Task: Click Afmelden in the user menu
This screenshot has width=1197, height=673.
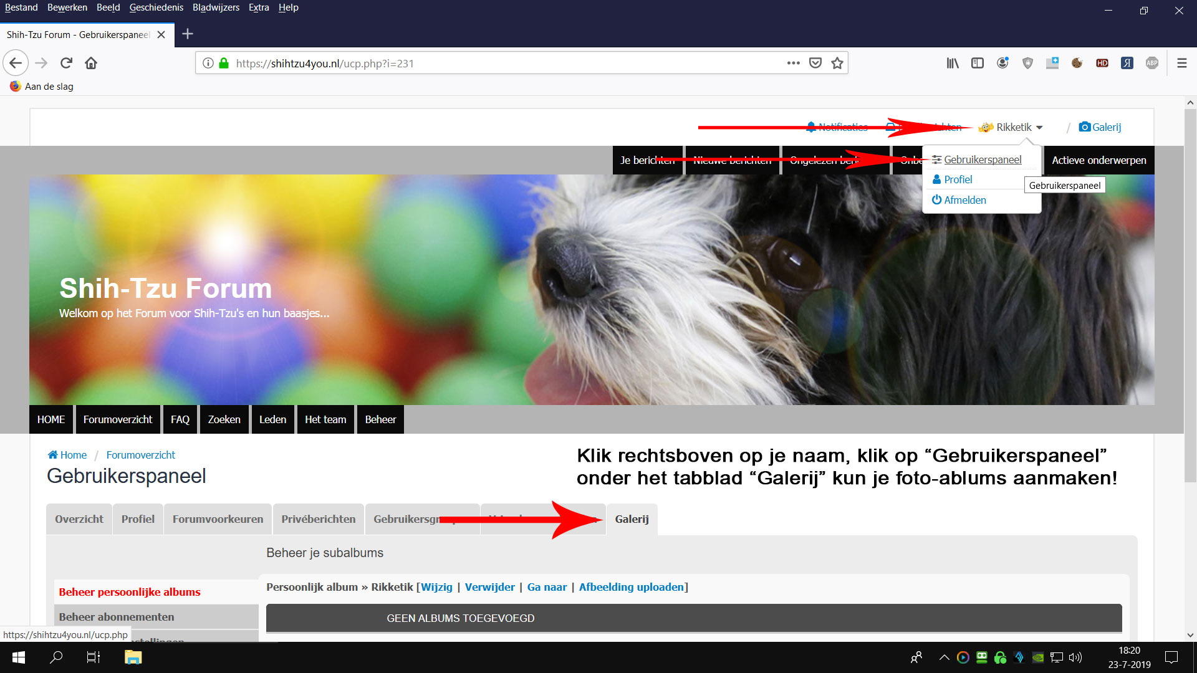Action: point(964,200)
